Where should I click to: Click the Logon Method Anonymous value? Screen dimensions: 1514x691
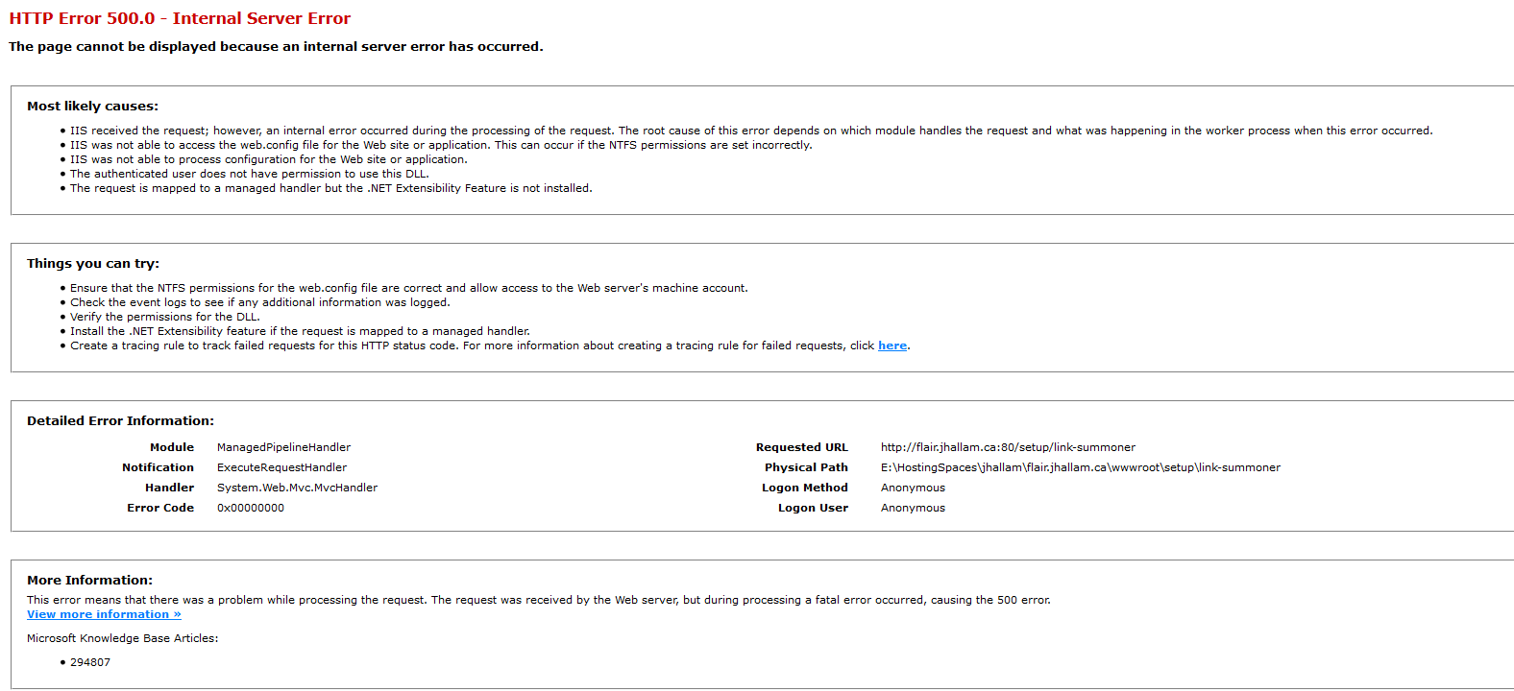913,488
